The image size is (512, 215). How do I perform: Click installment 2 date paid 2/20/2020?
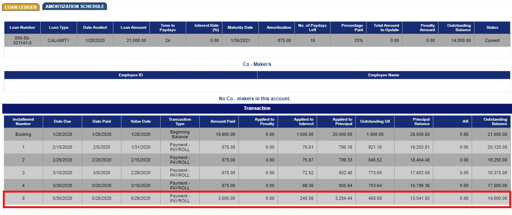(x=101, y=160)
